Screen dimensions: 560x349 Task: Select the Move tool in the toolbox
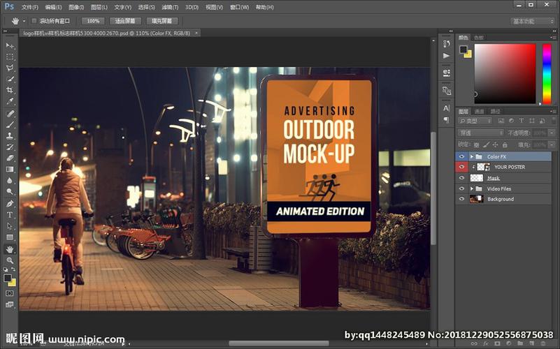pyautogui.click(x=10, y=45)
